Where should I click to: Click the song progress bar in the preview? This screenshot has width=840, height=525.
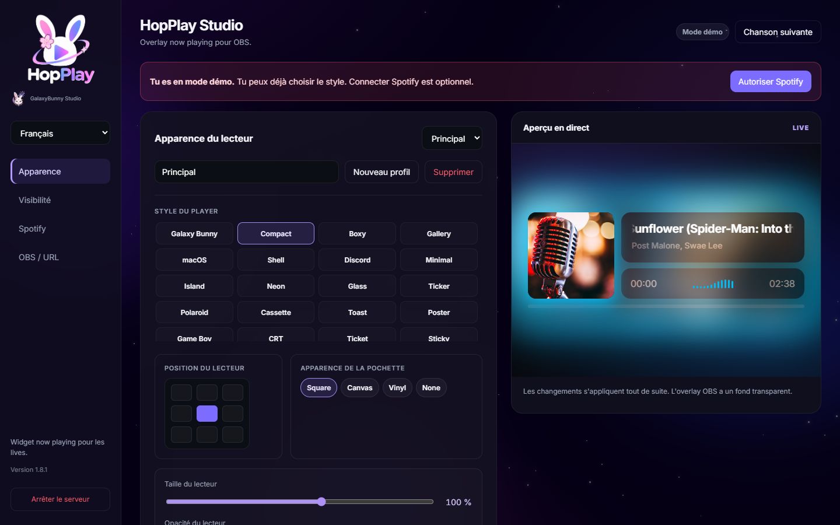[666, 306]
